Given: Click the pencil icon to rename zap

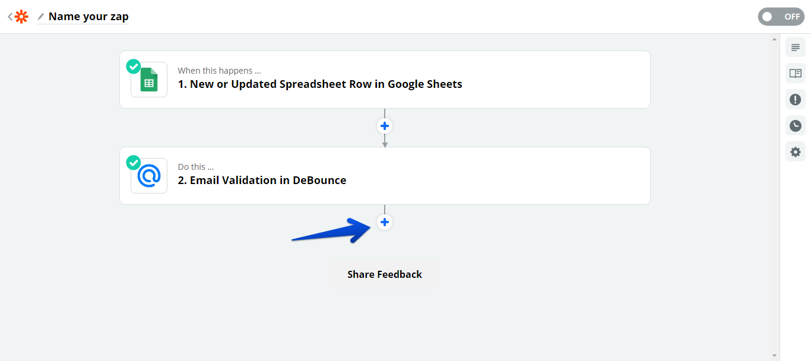Looking at the screenshot, I should point(41,17).
